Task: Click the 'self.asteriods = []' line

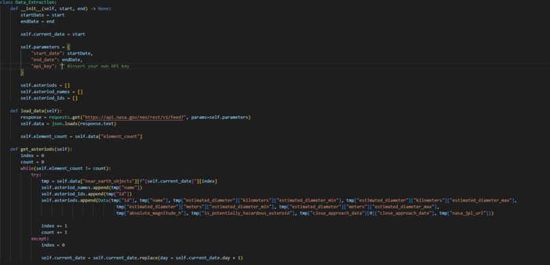Action: (45, 85)
